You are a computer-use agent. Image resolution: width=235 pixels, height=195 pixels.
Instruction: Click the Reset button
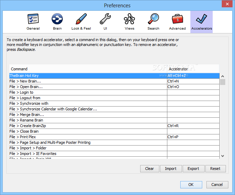click(x=215, y=169)
